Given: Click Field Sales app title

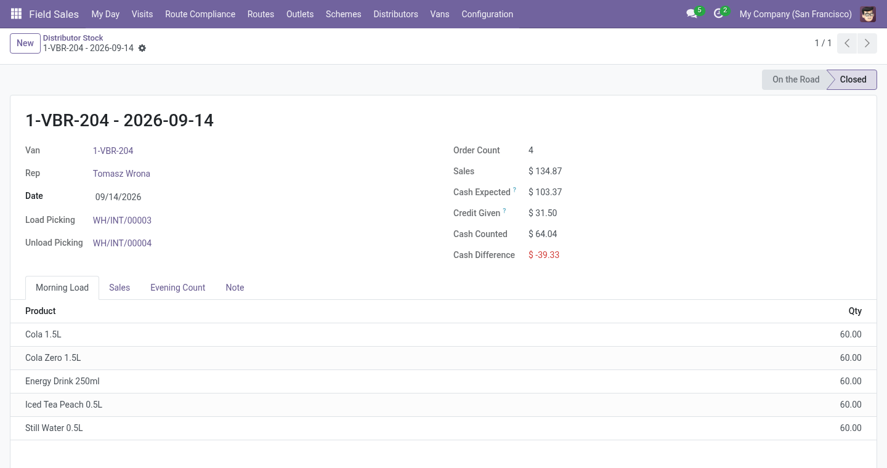Looking at the screenshot, I should [54, 14].
